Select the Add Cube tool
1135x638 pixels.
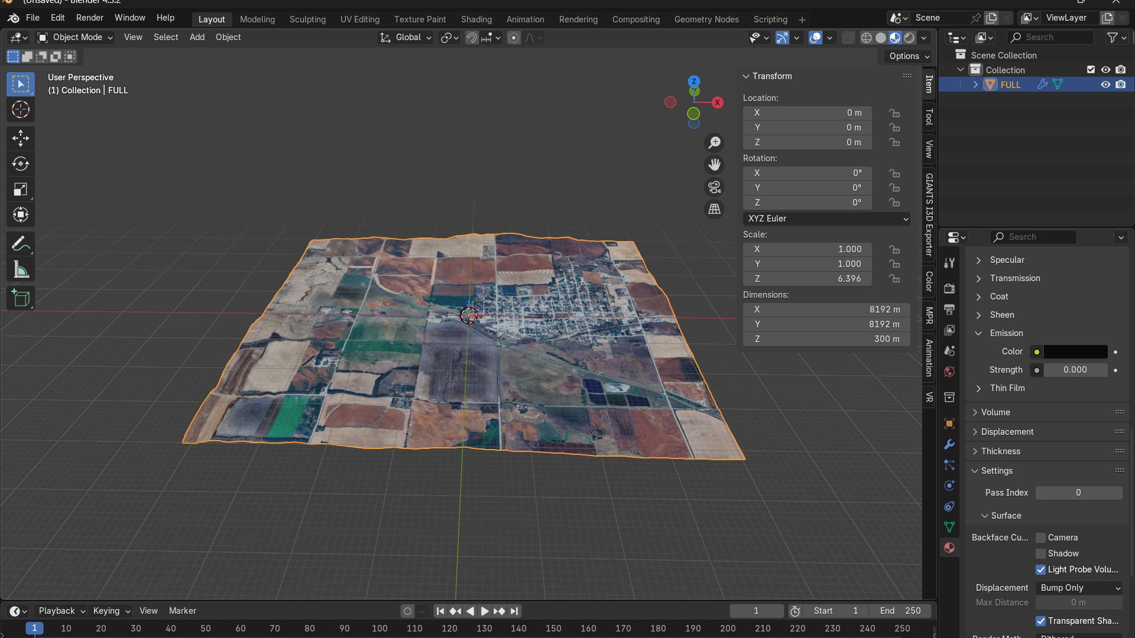click(x=21, y=298)
